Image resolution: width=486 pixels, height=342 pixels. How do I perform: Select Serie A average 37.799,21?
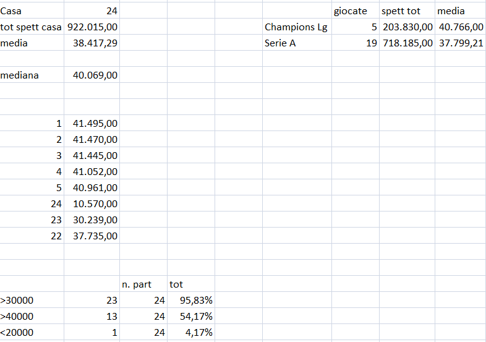click(x=461, y=43)
